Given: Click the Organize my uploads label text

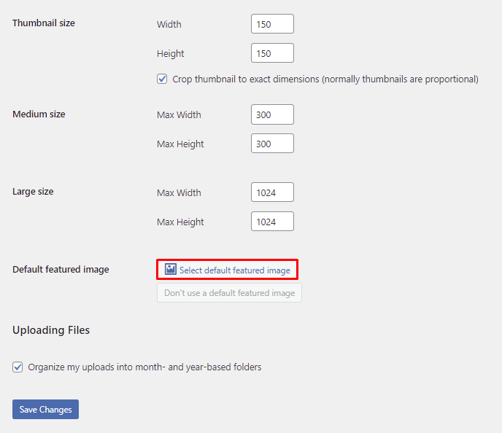Looking at the screenshot, I should [144, 367].
